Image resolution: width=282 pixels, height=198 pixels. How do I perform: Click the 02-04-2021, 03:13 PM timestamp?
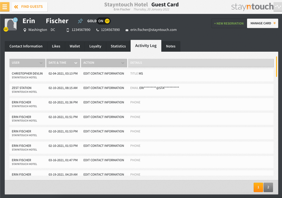(63, 73)
